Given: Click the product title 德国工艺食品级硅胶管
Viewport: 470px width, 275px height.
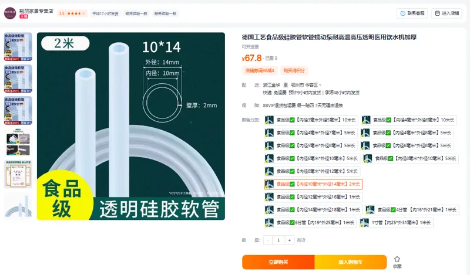Looking at the screenshot, I should tap(329, 37).
